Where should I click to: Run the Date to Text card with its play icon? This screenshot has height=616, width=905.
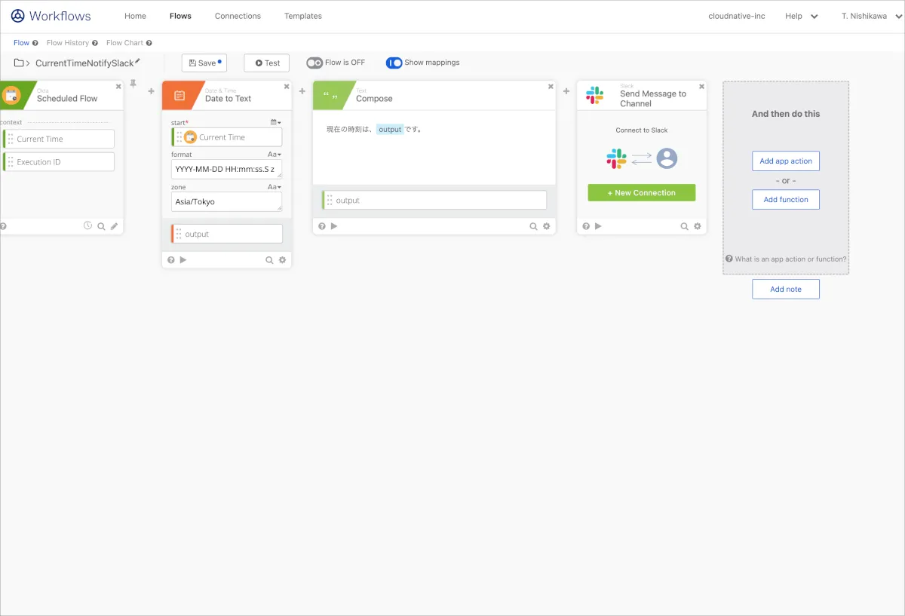183,260
